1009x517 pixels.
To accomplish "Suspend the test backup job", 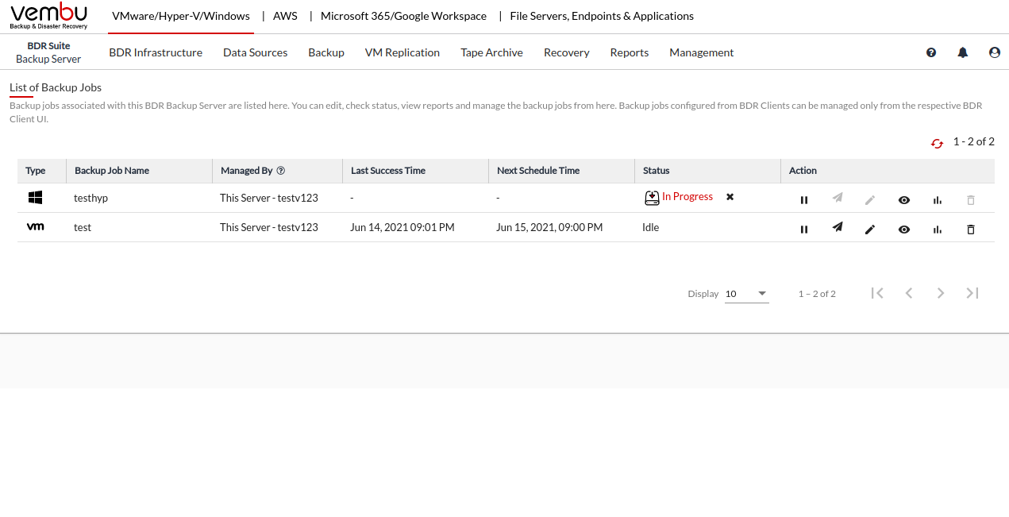I will [x=804, y=230].
